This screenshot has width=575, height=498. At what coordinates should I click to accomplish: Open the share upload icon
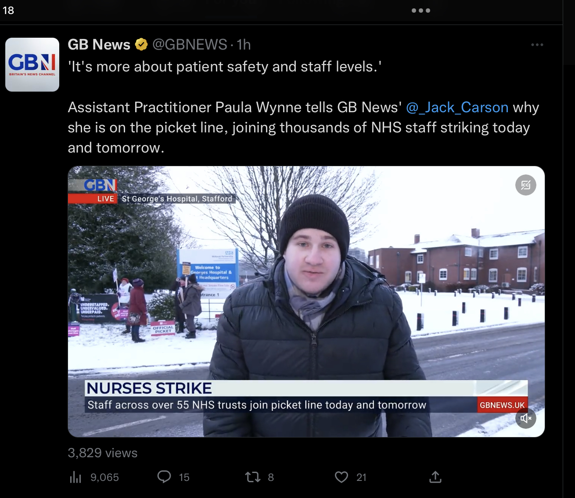pos(435,477)
